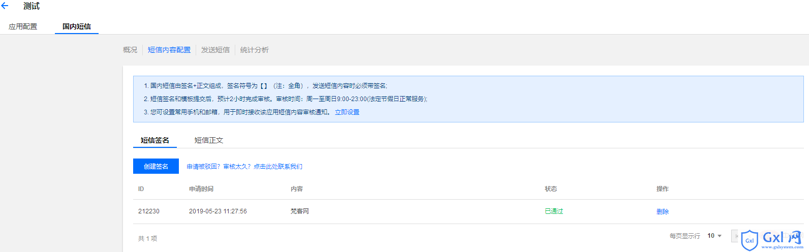Image resolution: width=809 pixels, height=252 pixels.
Task: Click the 内容 column header
Action: (x=297, y=189)
